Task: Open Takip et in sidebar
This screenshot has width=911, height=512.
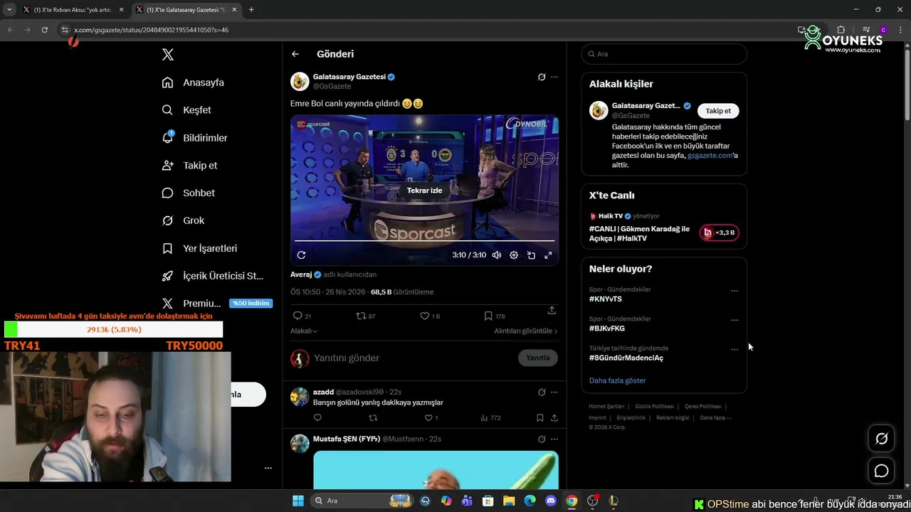Action: 189,166
